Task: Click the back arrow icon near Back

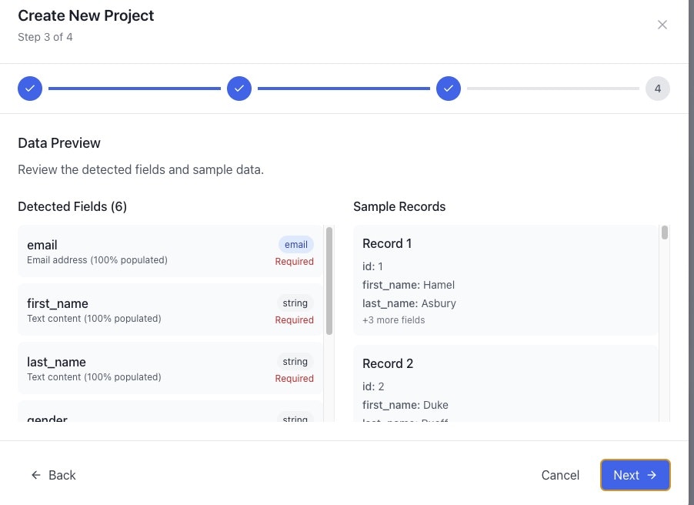Action: click(x=35, y=475)
